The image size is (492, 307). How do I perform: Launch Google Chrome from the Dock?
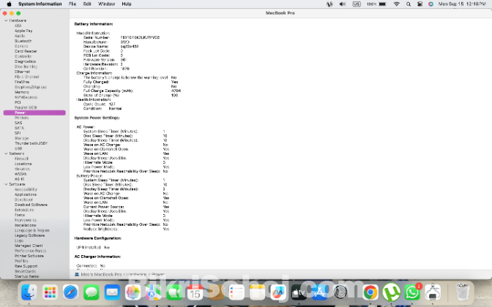point(370,292)
